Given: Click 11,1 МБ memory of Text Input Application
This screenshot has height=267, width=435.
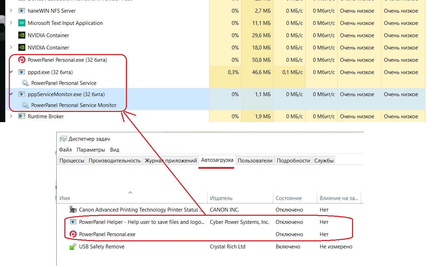Looking at the screenshot, I should [x=262, y=23].
